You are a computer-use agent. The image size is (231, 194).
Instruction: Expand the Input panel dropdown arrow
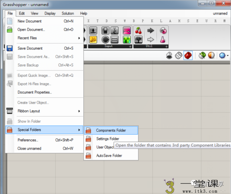[130, 47]
